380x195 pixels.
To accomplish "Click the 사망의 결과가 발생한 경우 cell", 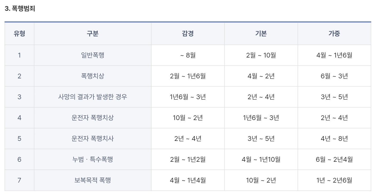I will [93, 97].
